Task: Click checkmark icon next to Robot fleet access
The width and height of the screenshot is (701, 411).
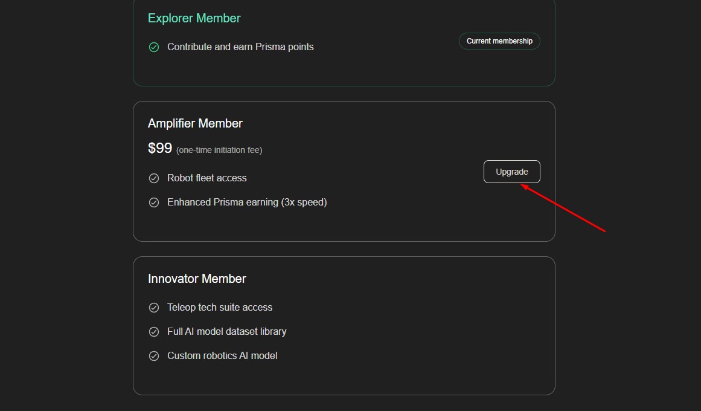Action: [154, 178]
